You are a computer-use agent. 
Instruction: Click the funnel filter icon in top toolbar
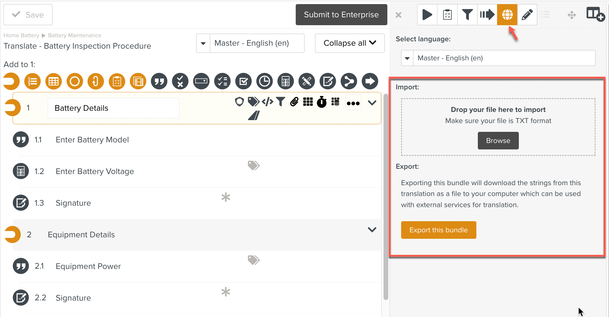click(x=467, y=15)
